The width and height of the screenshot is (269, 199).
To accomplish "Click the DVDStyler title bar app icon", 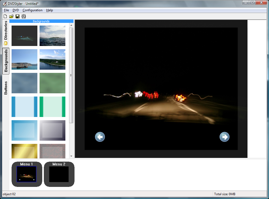I will point(5,3).
